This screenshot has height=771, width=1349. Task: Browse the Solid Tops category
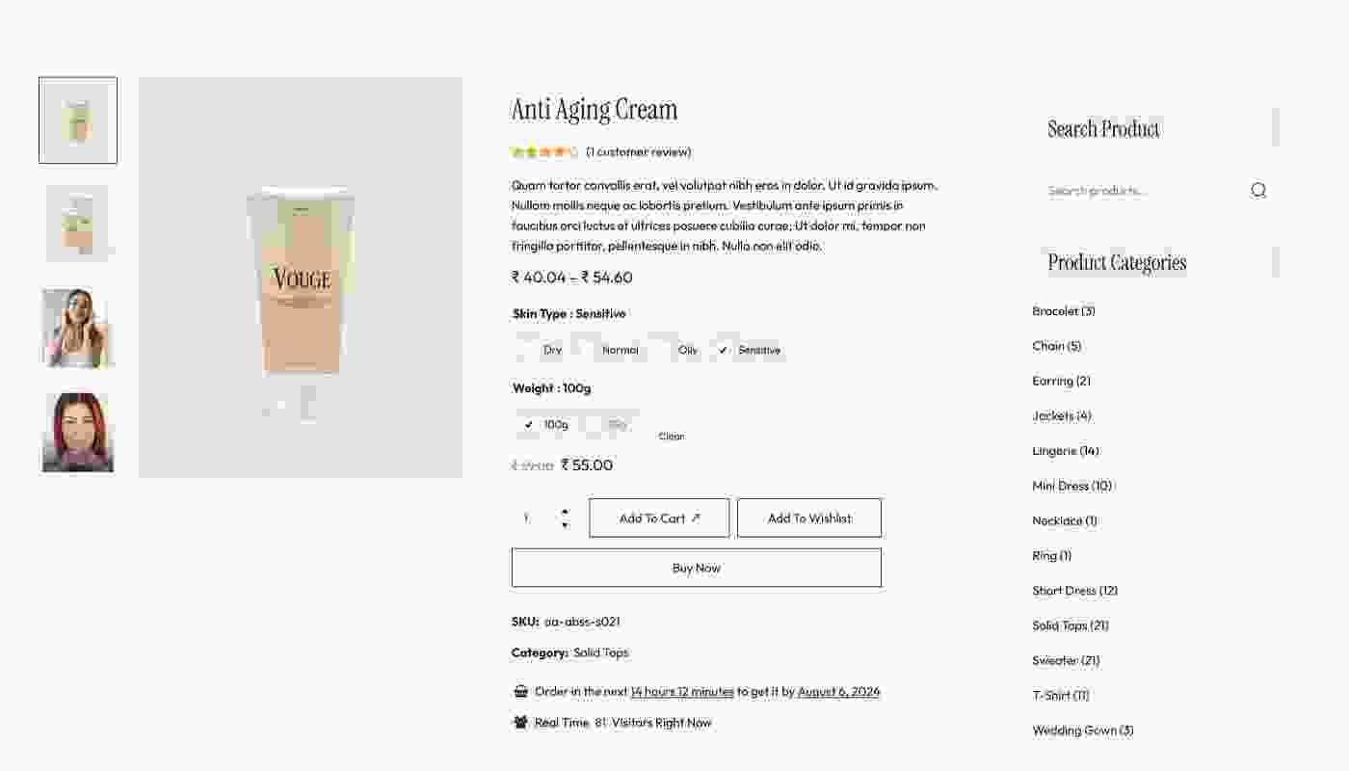(x=1070, y=625)
